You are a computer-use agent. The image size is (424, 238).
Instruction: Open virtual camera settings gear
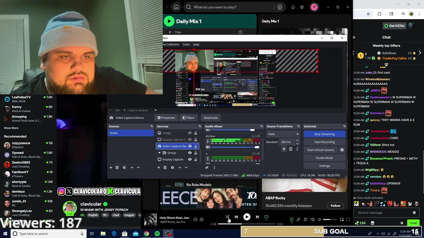342,150
